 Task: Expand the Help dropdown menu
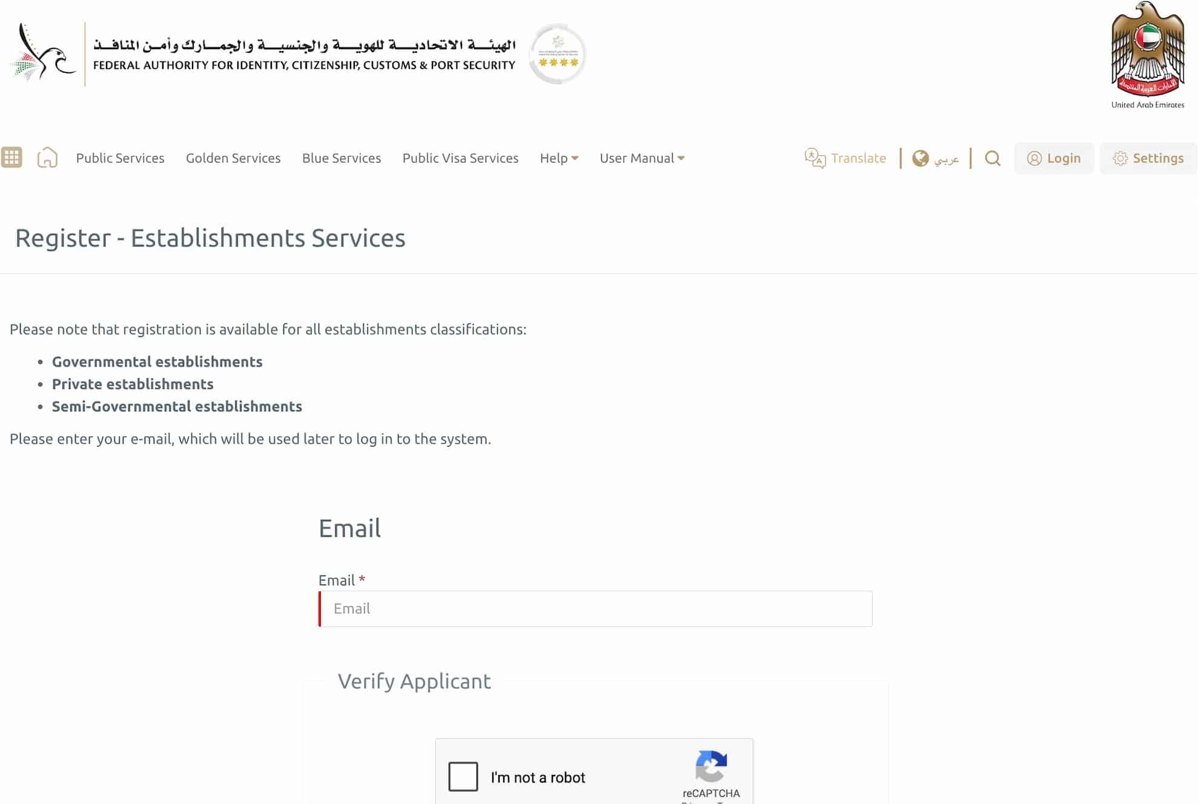(558, 158)
